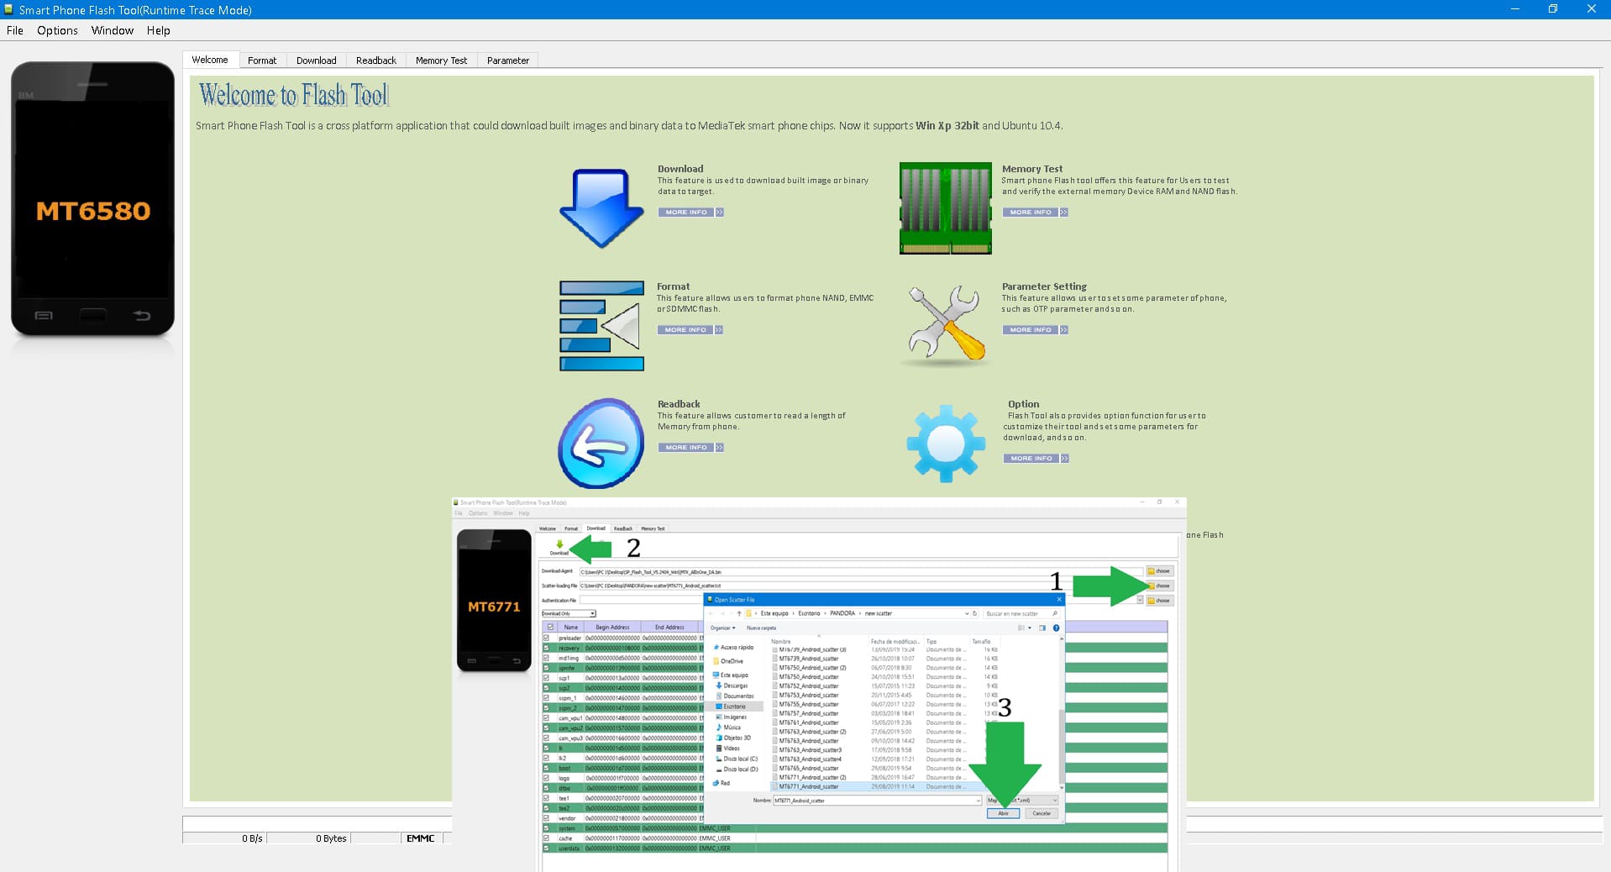Click the Format blue bars icon
The image size is (1611, 872).
point(601,326)
